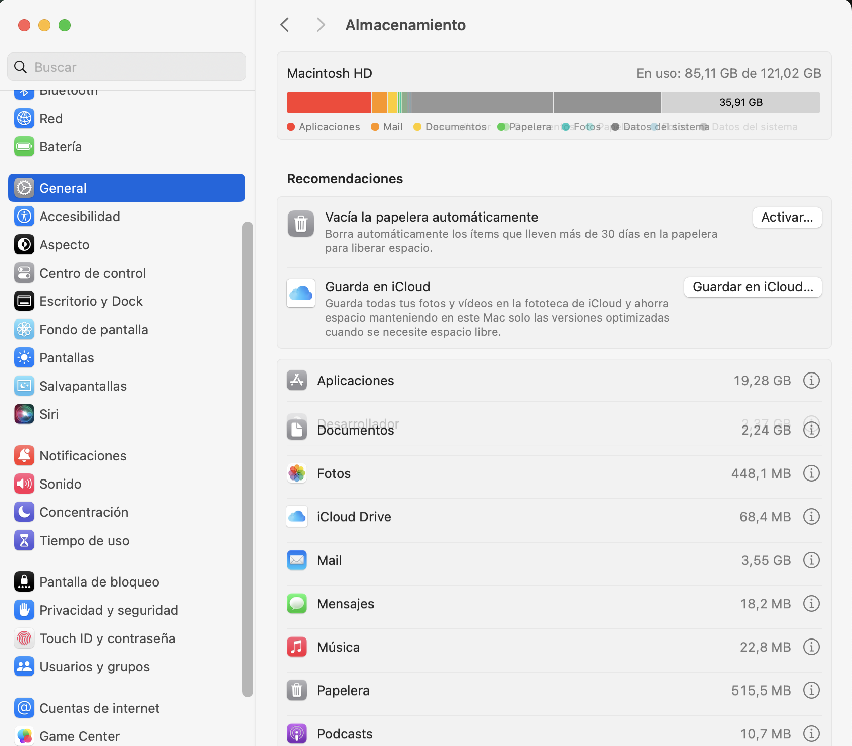
Task: Click the Activar... button
Action: [x=787, y=218]
